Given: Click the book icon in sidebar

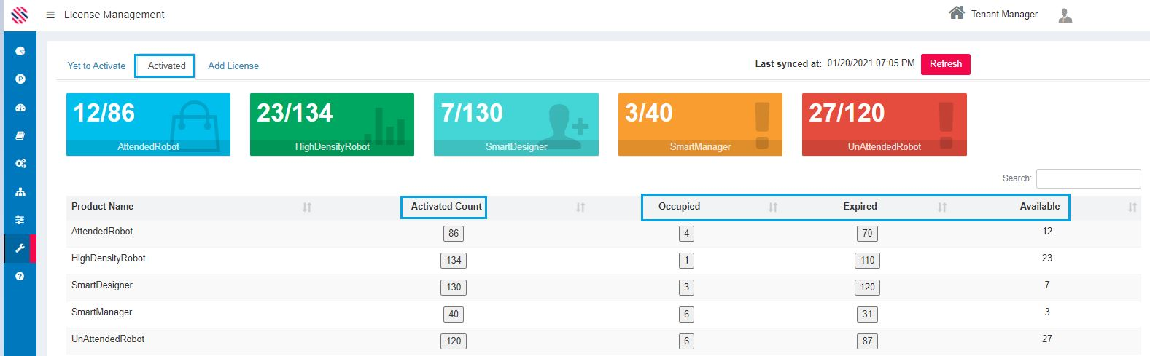Looking at the screenshot, I should pyautogui.click(x=20, y=135).
